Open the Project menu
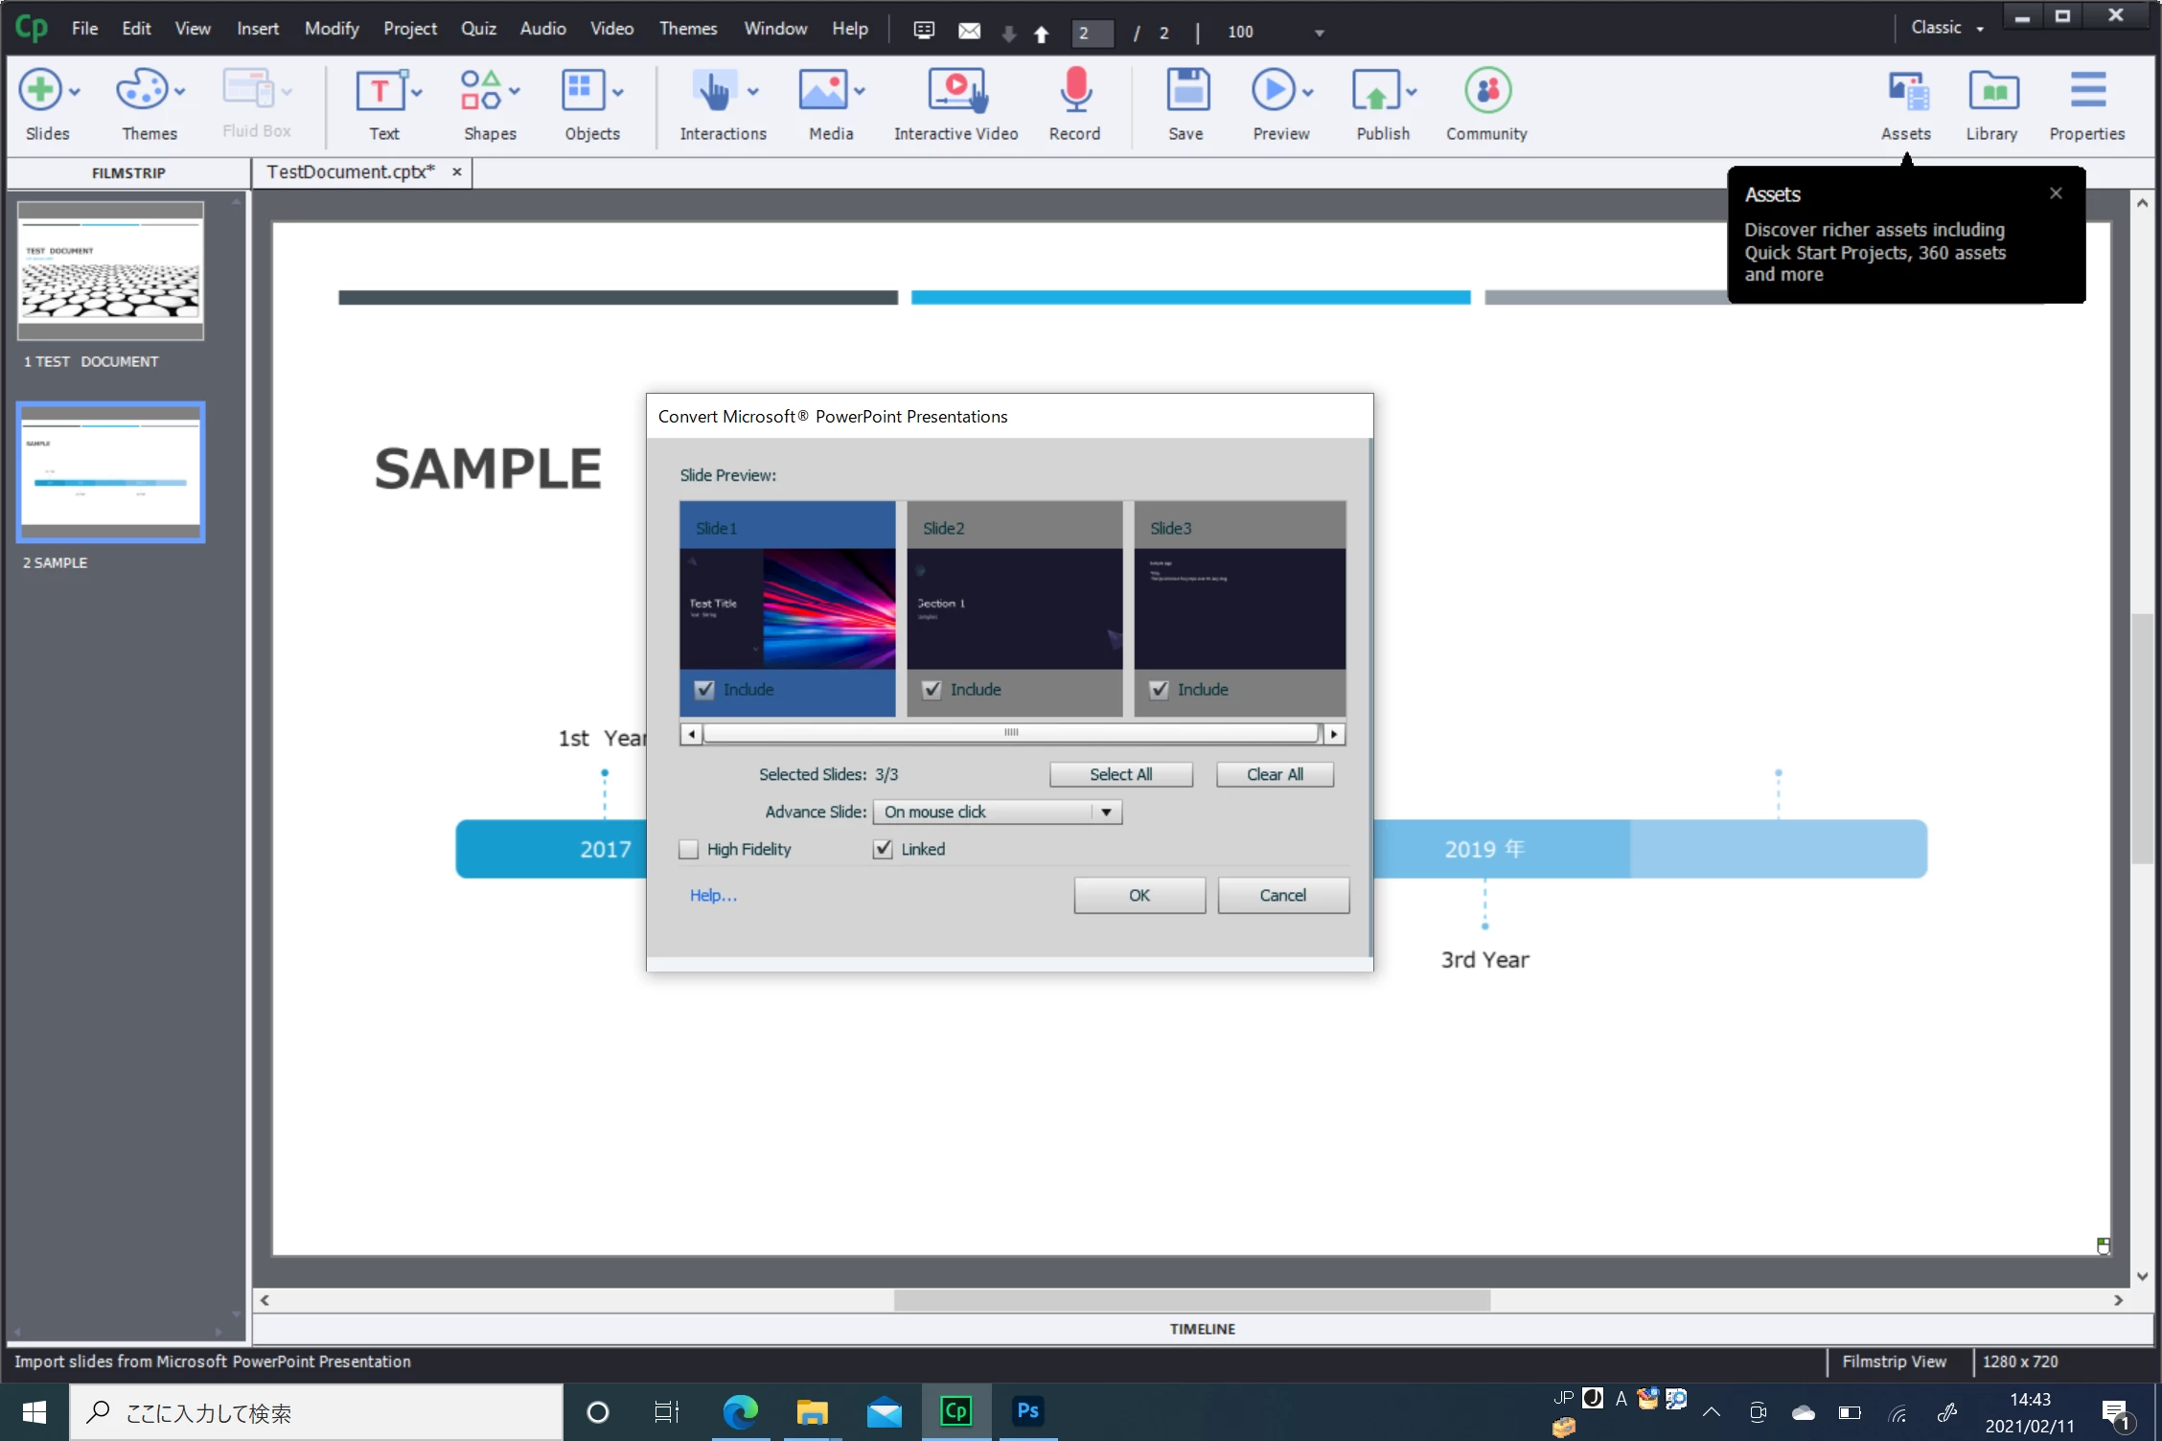The height and width of the screenshot is (1441, 2162). [409, 29]
